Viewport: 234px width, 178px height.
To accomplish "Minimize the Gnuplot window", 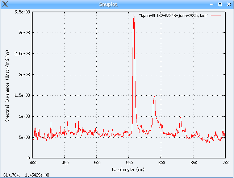I will tap(212, 4).
